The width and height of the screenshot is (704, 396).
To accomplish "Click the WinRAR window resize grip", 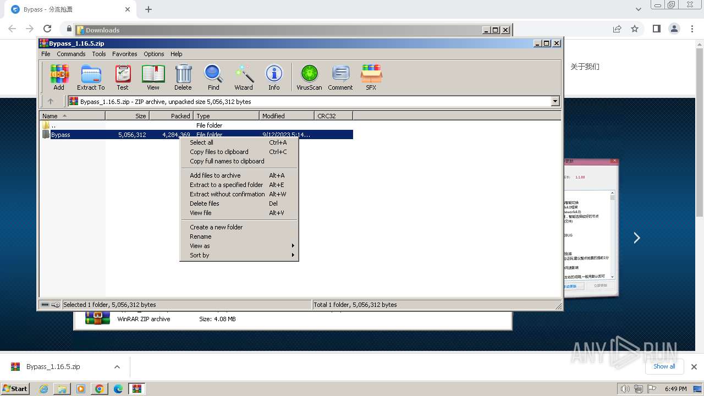I will (558, 306).
